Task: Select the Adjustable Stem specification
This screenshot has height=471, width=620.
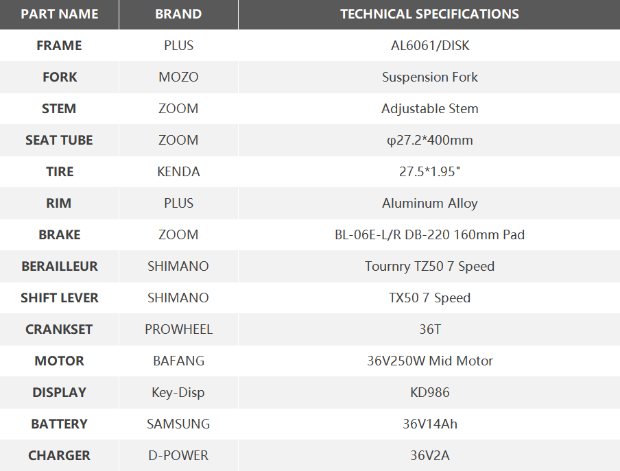Action: click(x=429, y=109)
